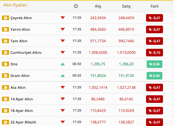Click the green up arrow on Gram Altın row
Viewport: 174px width, 126px height.
pyautogui.click(x=63, y=76)
